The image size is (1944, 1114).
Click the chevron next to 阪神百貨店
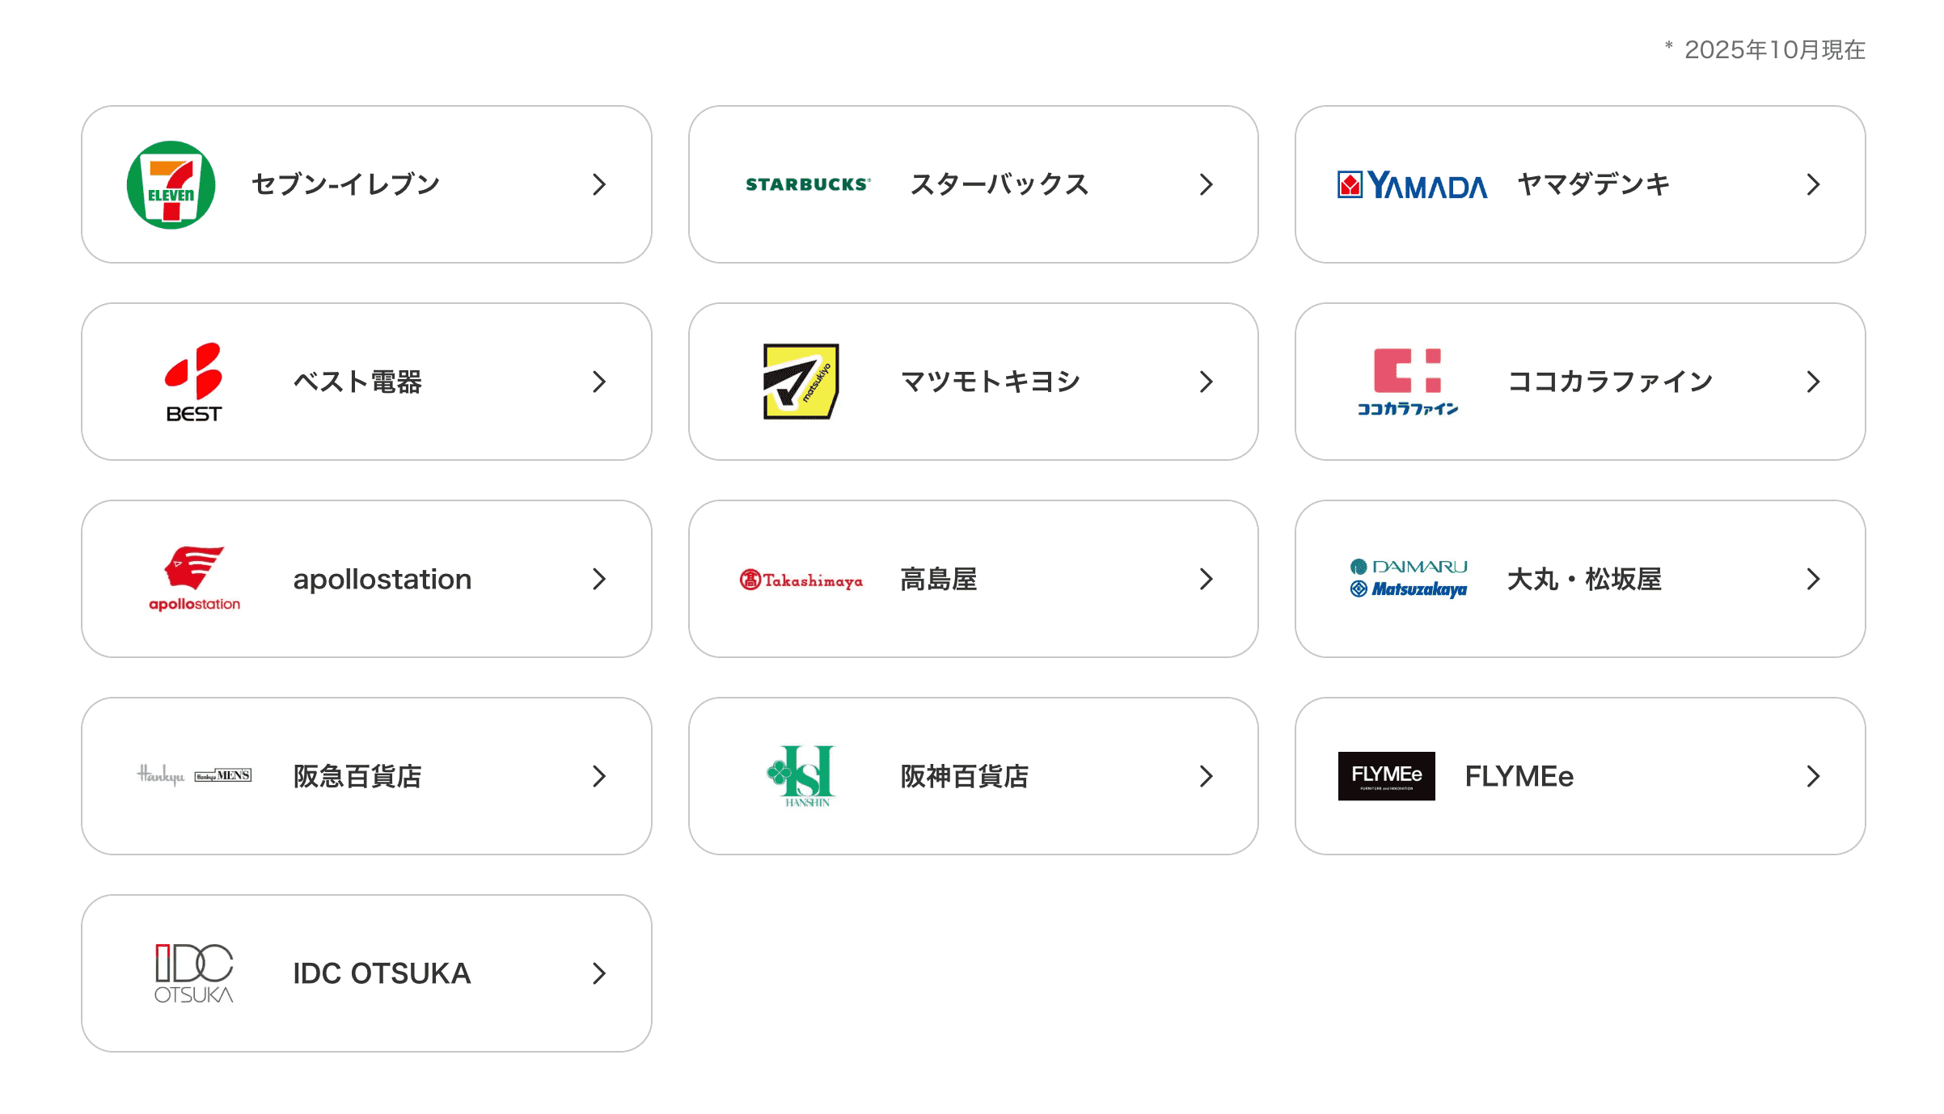pos(1206,776)
